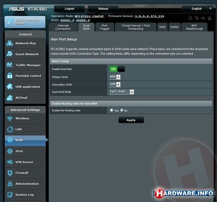The image size is (217, 202).
Task: Open the Secondary WAN dropdown
Action: (115, 84)
